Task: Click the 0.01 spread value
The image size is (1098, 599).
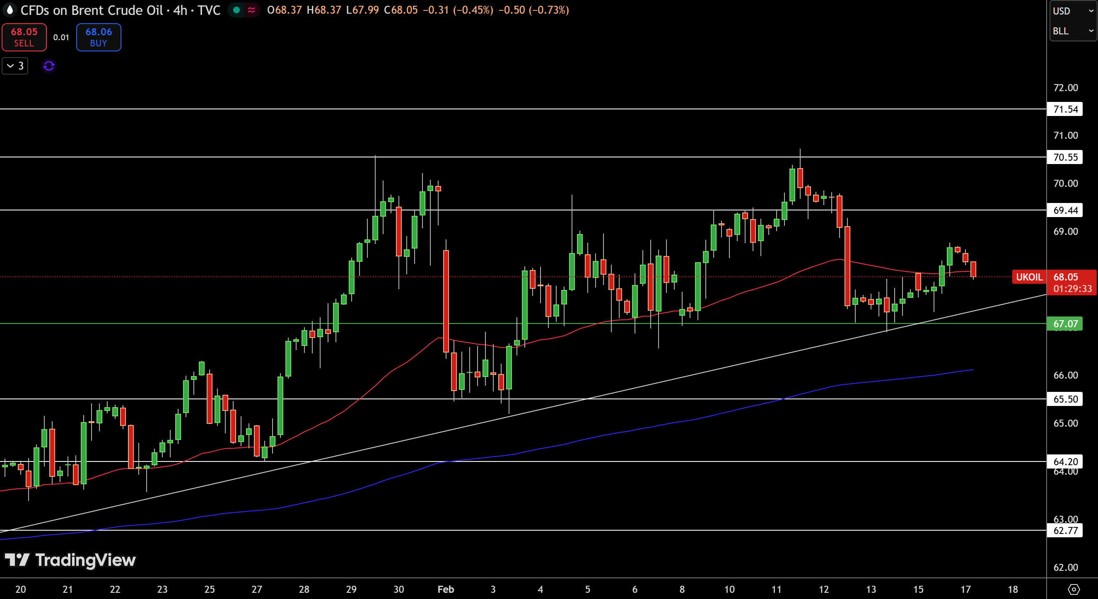Action: coord(61,38)
